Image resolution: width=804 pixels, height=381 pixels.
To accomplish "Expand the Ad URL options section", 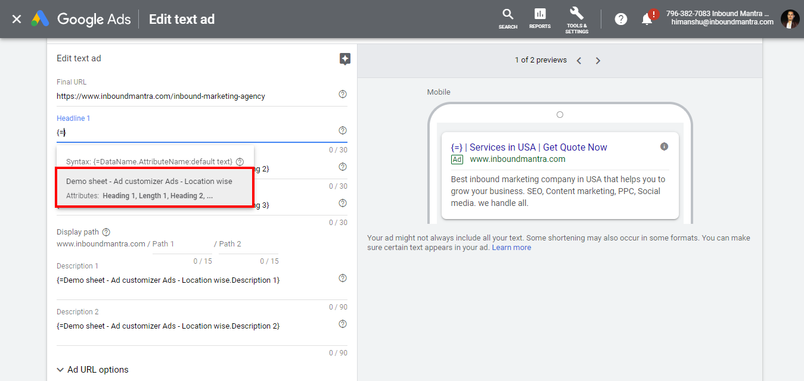I will [92, 370].
